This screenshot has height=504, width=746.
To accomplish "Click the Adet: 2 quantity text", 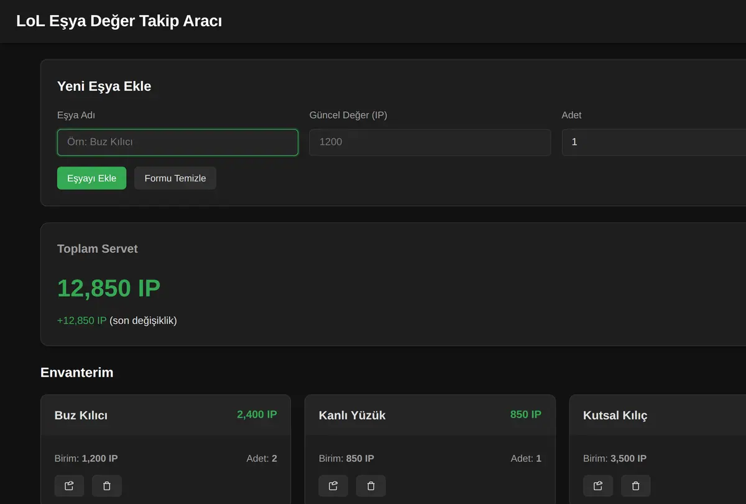I will pyautogui.click(x=262, y=459).
